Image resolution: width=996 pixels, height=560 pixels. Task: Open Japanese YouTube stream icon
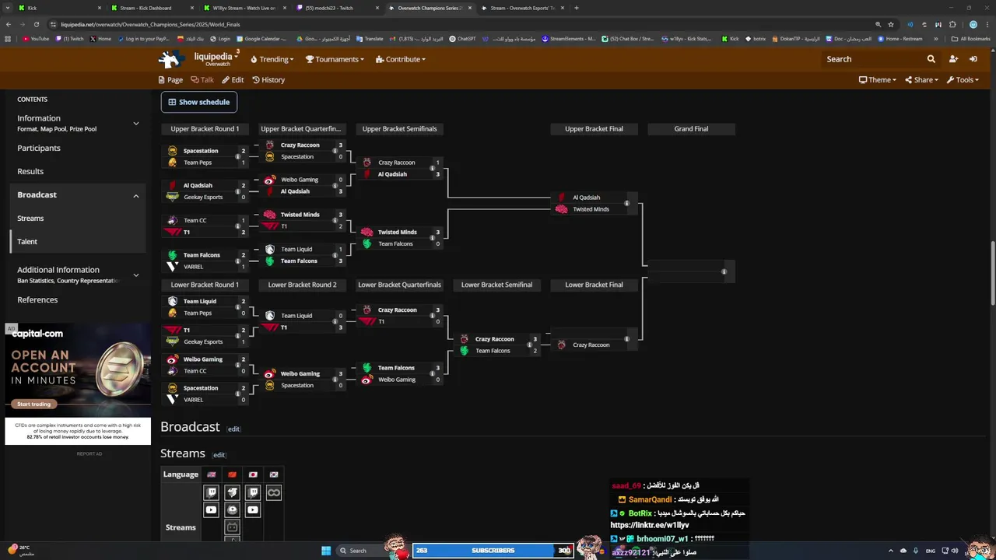pos(253,510)
